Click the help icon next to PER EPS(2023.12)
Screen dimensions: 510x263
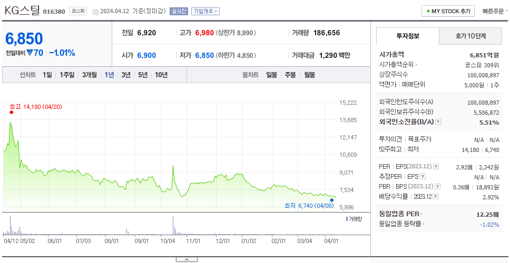[x=436, y=167]
